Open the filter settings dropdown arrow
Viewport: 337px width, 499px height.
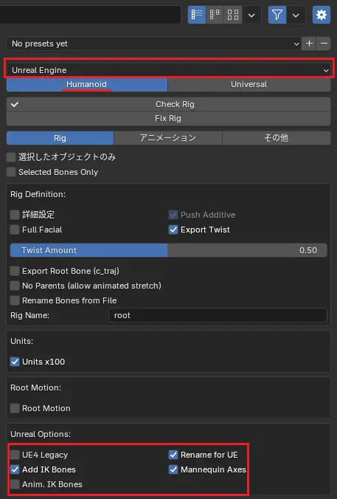tap(296, 15)
